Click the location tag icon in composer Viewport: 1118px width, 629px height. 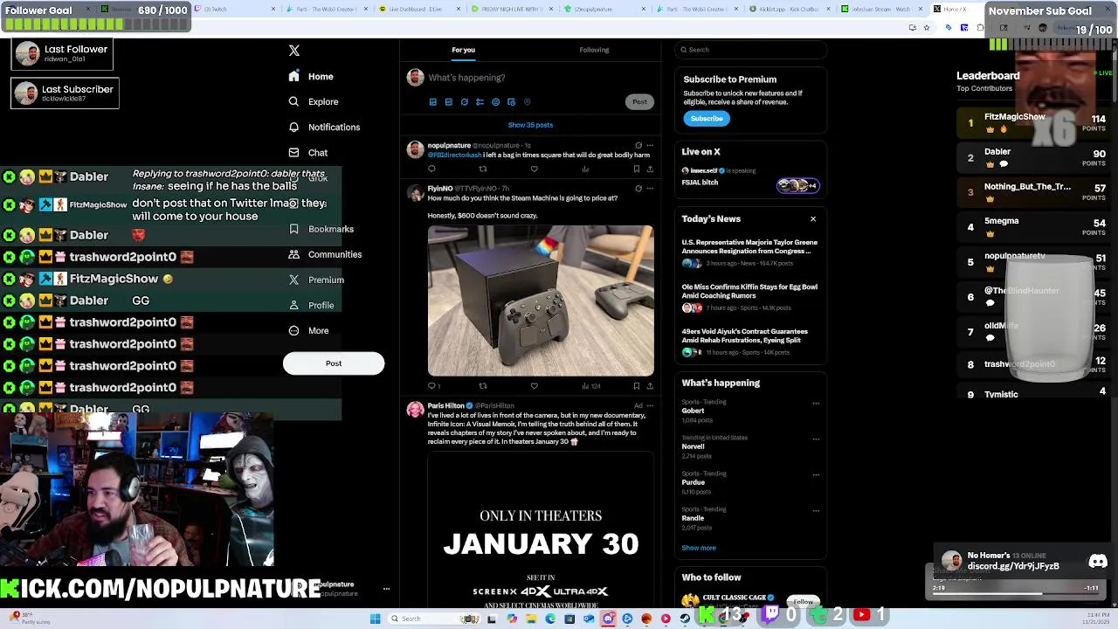click(527, 102)
